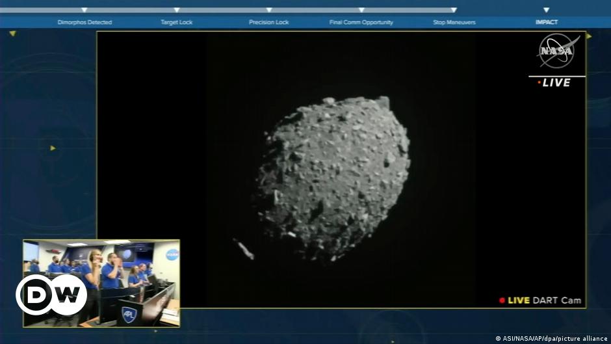Click the triangle marker above IMPACT

pos(546,10)
